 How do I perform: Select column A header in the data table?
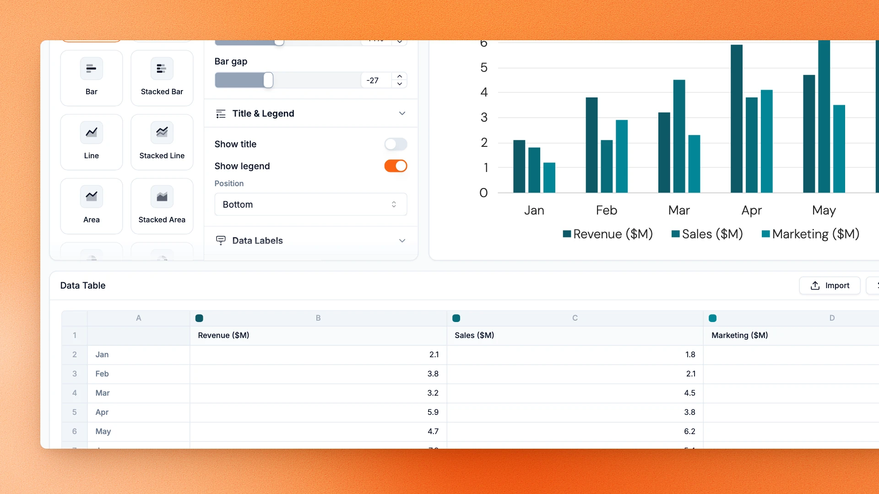click(139, 318)
